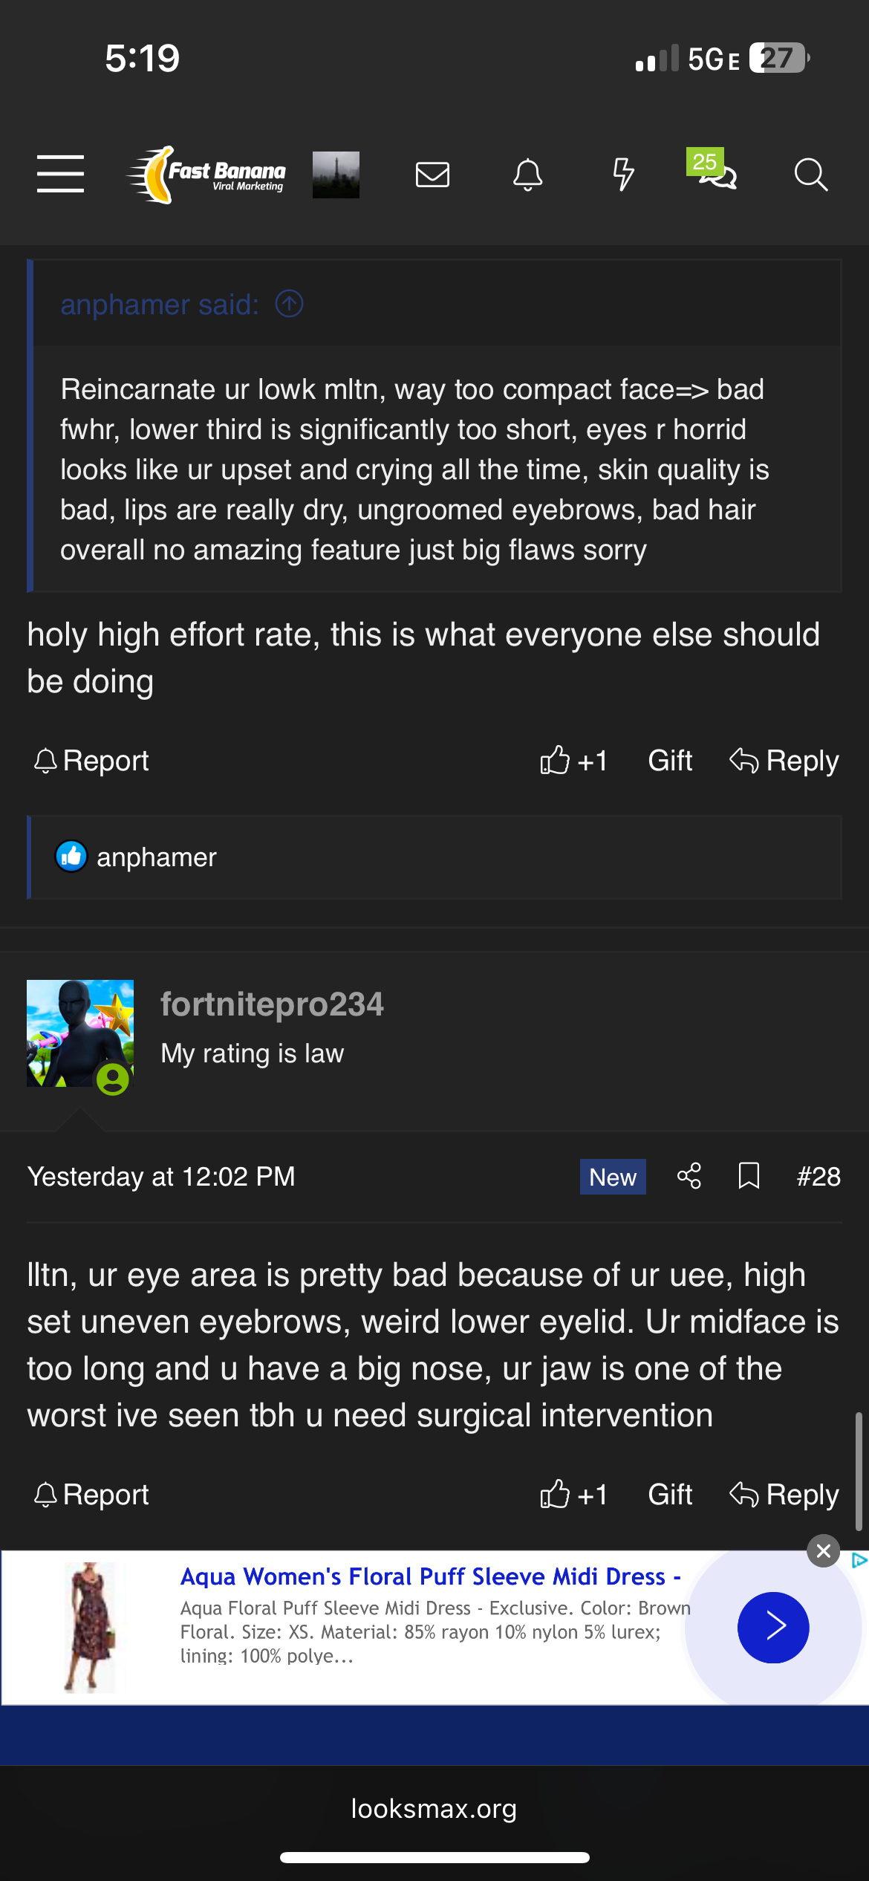Open the Aqua dress ad arrow button
Screen dimensions: 869x1881
(x=773, y=1627)
